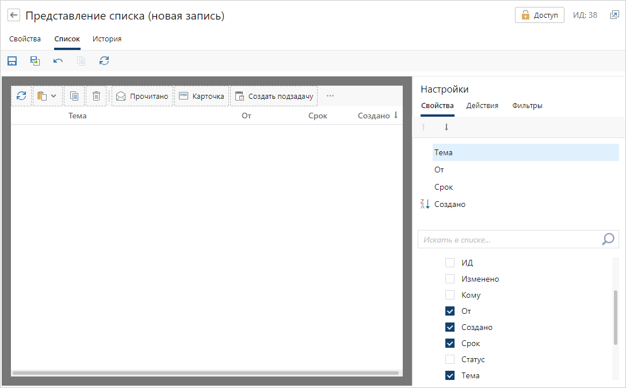Screen dimensions: 626x388
Task: Open the Фильтры settings tab
Action: pos(527,106)
